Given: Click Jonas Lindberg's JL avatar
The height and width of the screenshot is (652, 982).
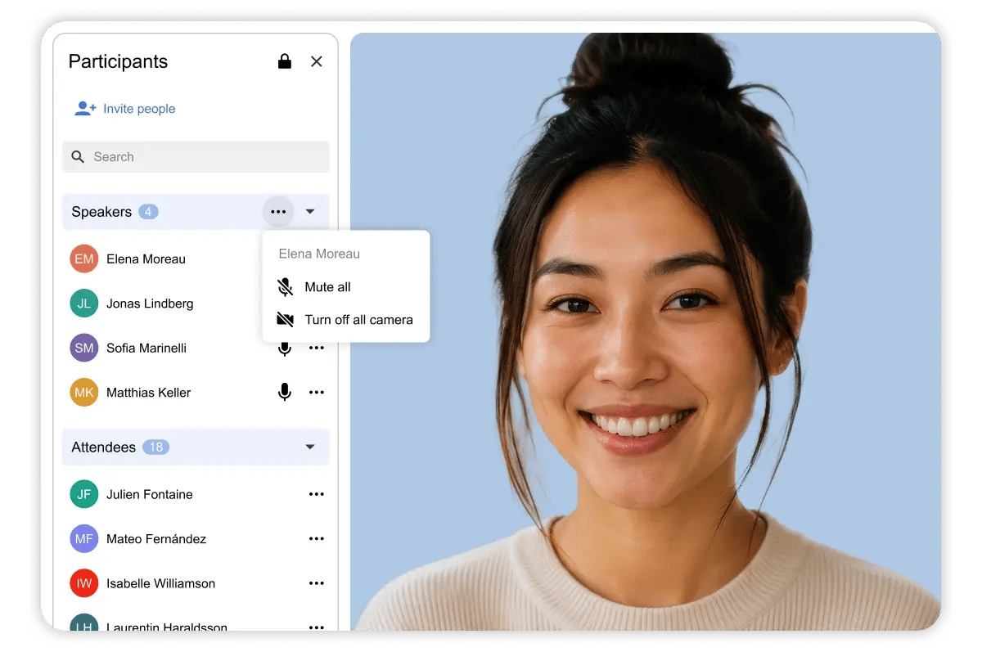Looking at the screenshot, I should (x=84, y=304).
